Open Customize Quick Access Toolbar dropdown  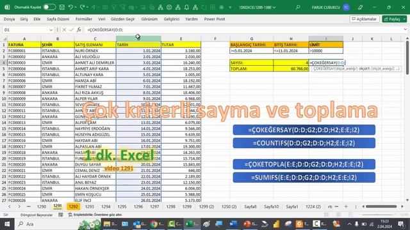[x=230, y=7]
